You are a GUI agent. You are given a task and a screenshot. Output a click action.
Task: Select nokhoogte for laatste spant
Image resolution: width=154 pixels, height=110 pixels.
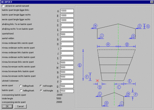click(x=41, y=91)
